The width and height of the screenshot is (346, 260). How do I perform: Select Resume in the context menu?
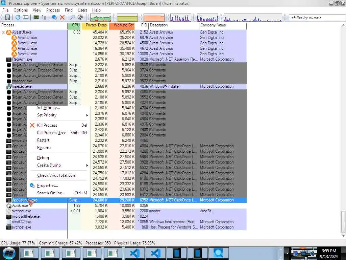tap(59, 148)
